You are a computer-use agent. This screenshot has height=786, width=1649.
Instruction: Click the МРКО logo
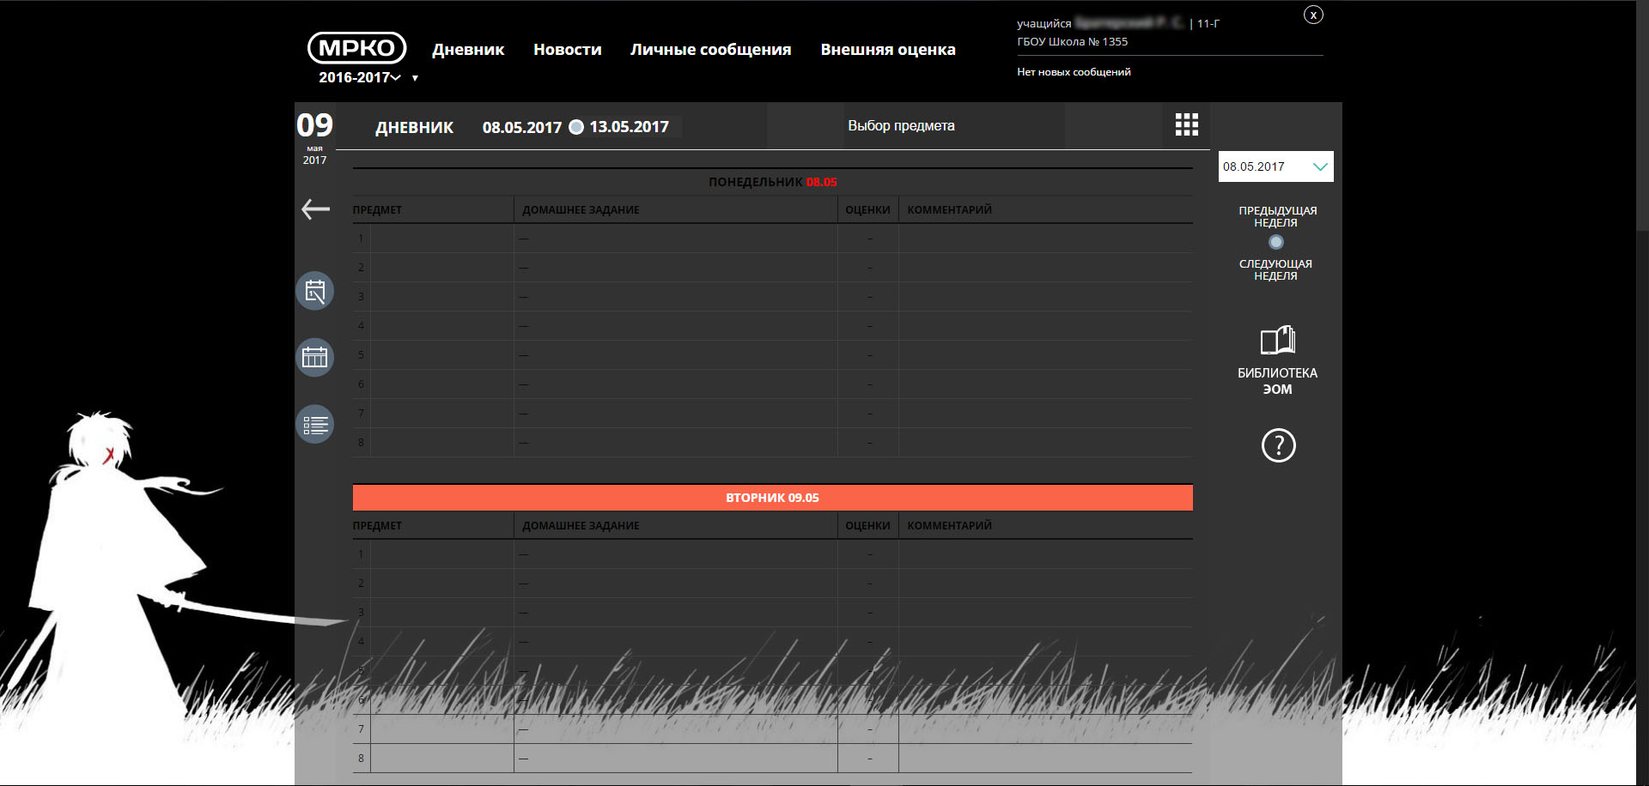click(356, 48)
